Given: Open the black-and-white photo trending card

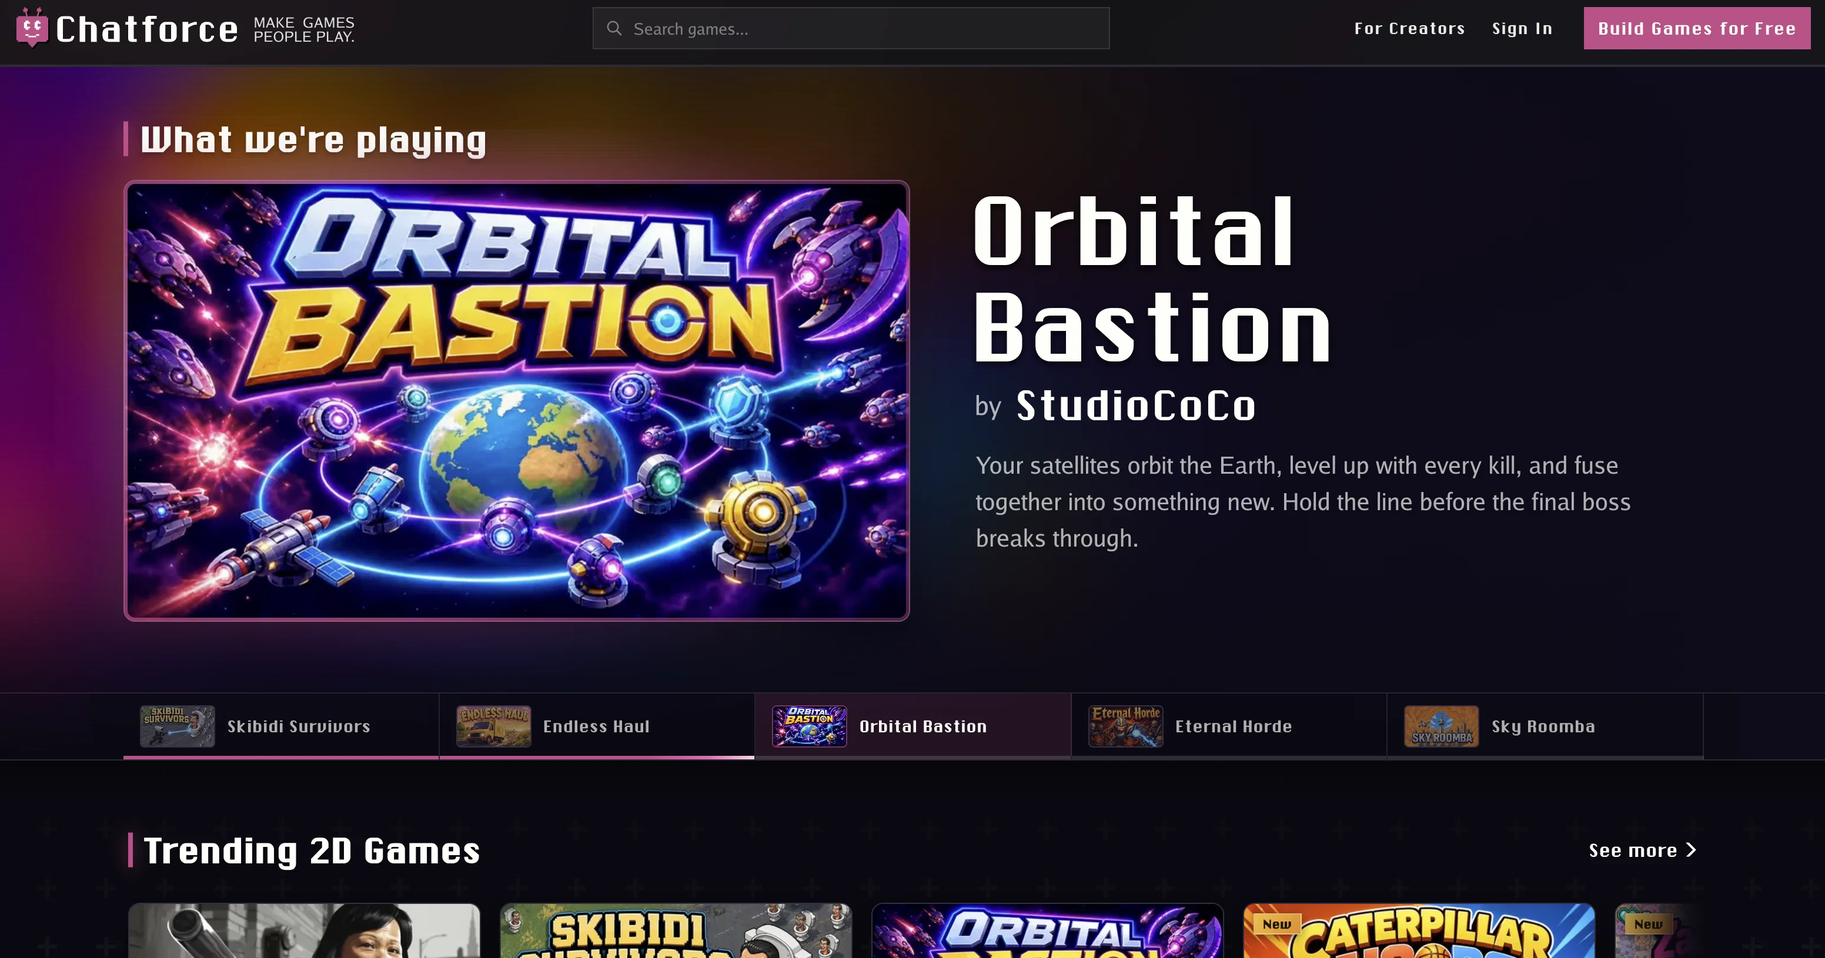Looking at the screenshot, I should click(305, 930).
